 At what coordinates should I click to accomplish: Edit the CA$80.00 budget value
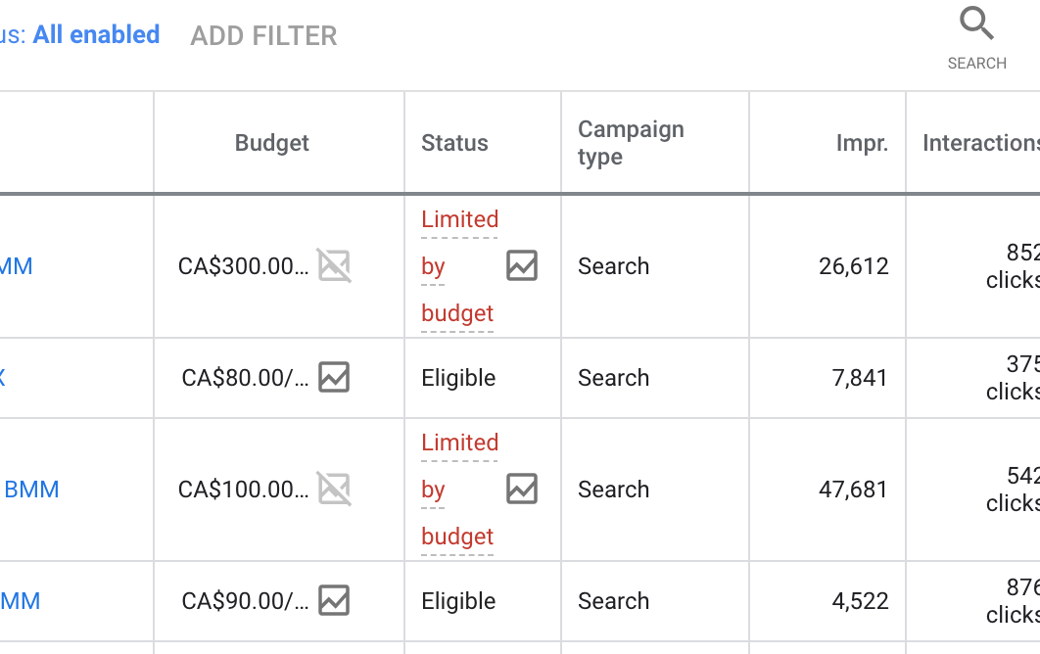click(x=244, y=378)
